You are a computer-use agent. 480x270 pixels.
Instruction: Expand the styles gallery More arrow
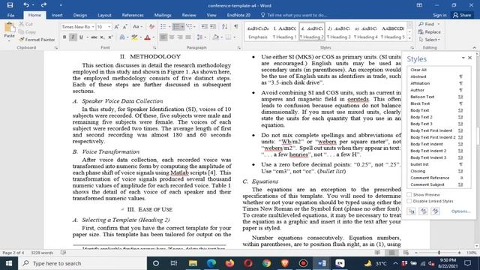point(410,38)
